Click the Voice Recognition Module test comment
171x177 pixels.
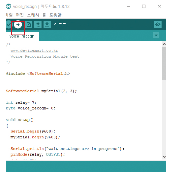tap(45, 56)
